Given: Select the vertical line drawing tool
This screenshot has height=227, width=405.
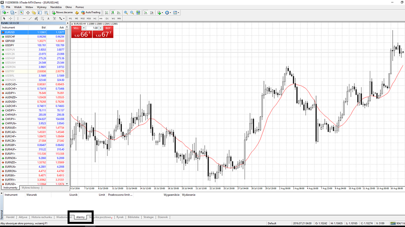Looking at the screenshot, I should click(x=19, y=19).
